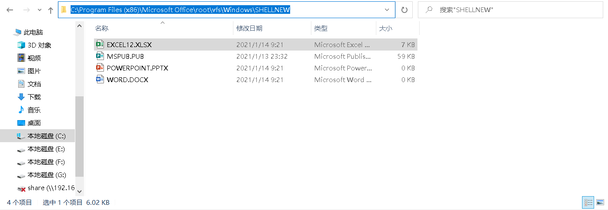Sort files by 大小 column

point(385,29)
